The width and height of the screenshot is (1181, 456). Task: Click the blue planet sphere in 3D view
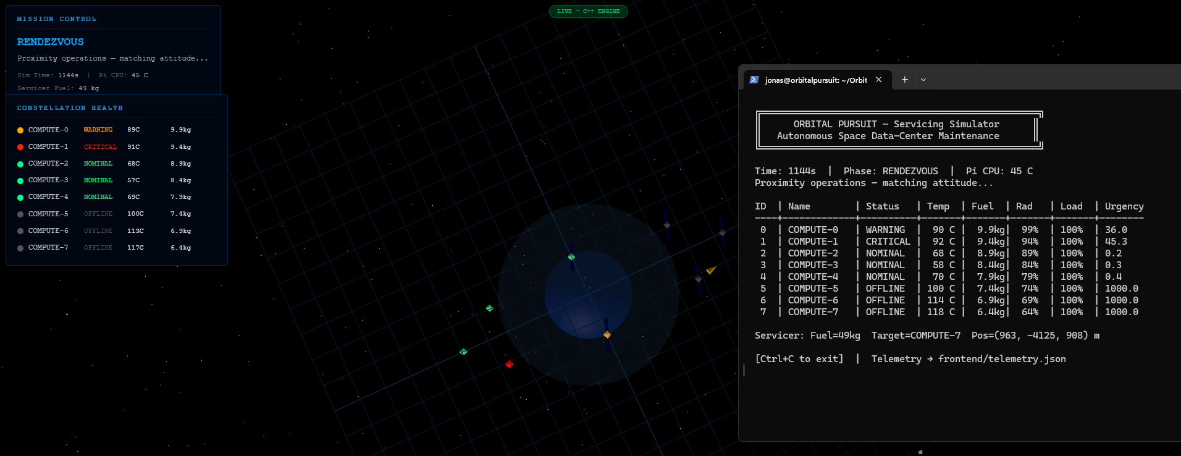click(x=589, y=295)
